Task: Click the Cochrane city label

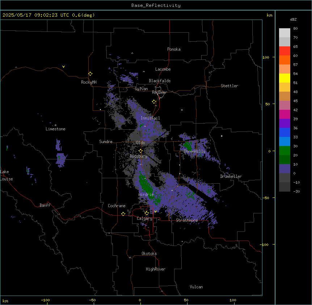Action: pos(117,206)
